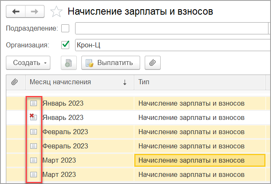Click the paperclip attachments toolbar button
This screenshot has width=271, height=184.
(x=153, y=63)
